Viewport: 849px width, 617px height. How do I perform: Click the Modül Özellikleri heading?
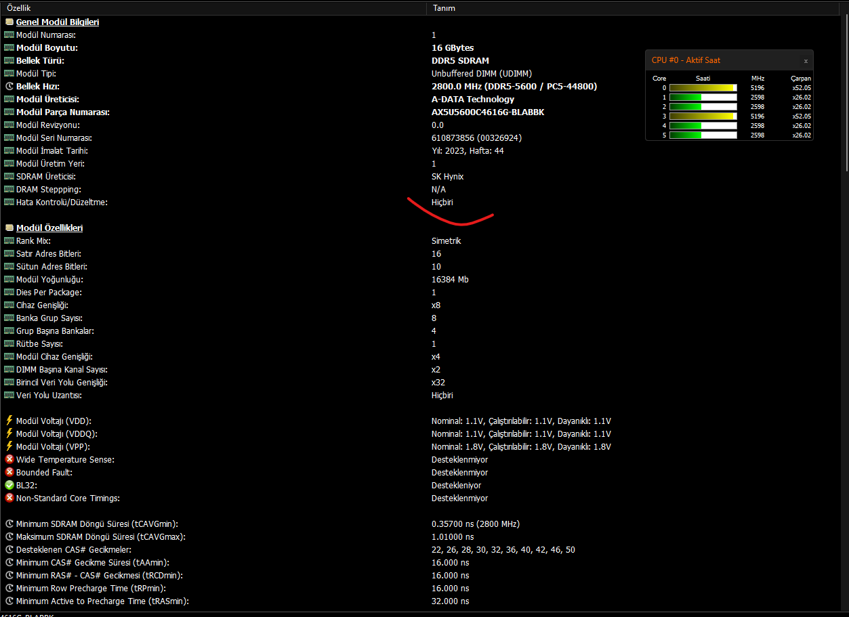pyautogui.click(x=49, y=228)
